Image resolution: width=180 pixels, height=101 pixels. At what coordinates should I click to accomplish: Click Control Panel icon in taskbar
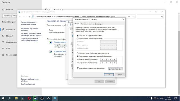[55, 98]
